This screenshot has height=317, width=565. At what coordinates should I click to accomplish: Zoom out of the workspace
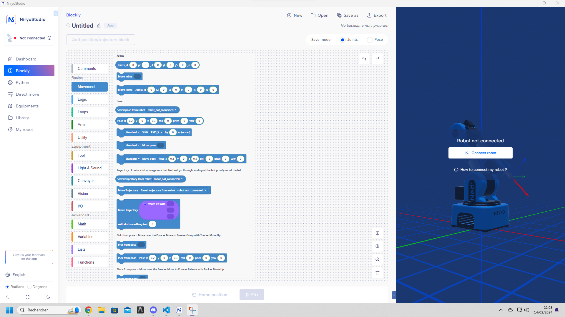click(378, 259)
